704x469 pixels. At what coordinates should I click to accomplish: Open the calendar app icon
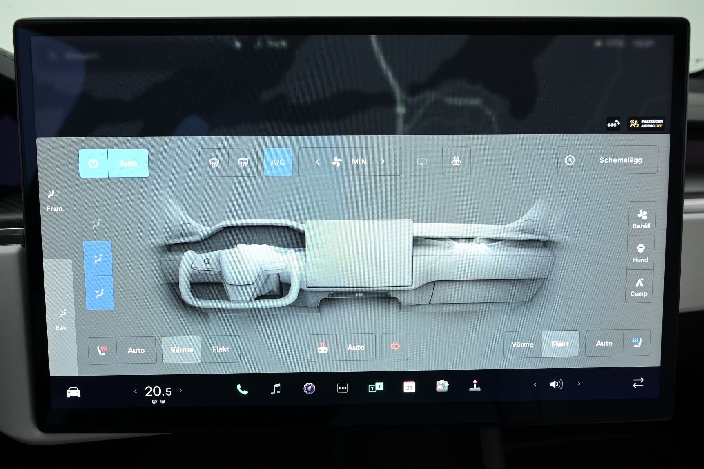pos(409,387)
